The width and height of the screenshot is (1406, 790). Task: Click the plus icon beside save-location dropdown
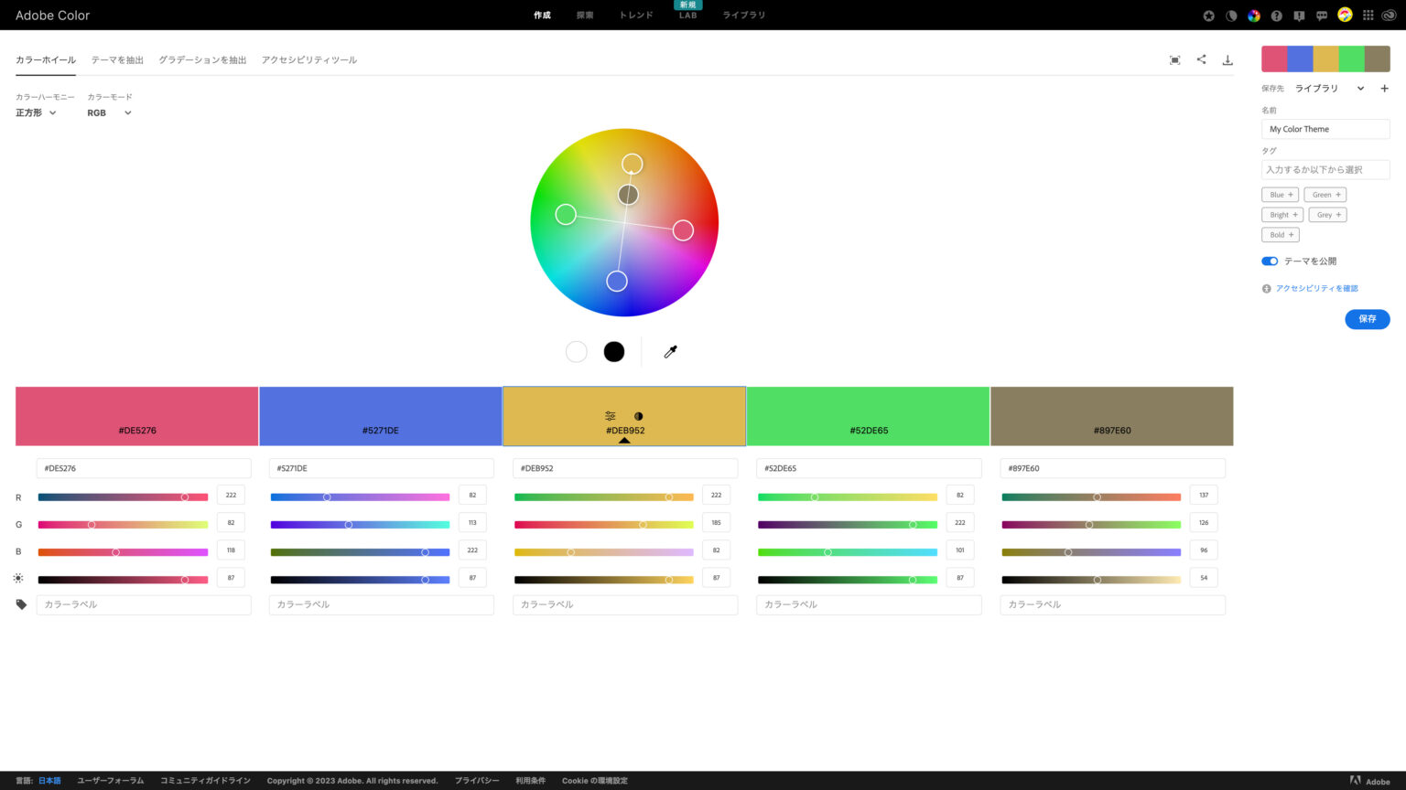[x=1384, y=89]
